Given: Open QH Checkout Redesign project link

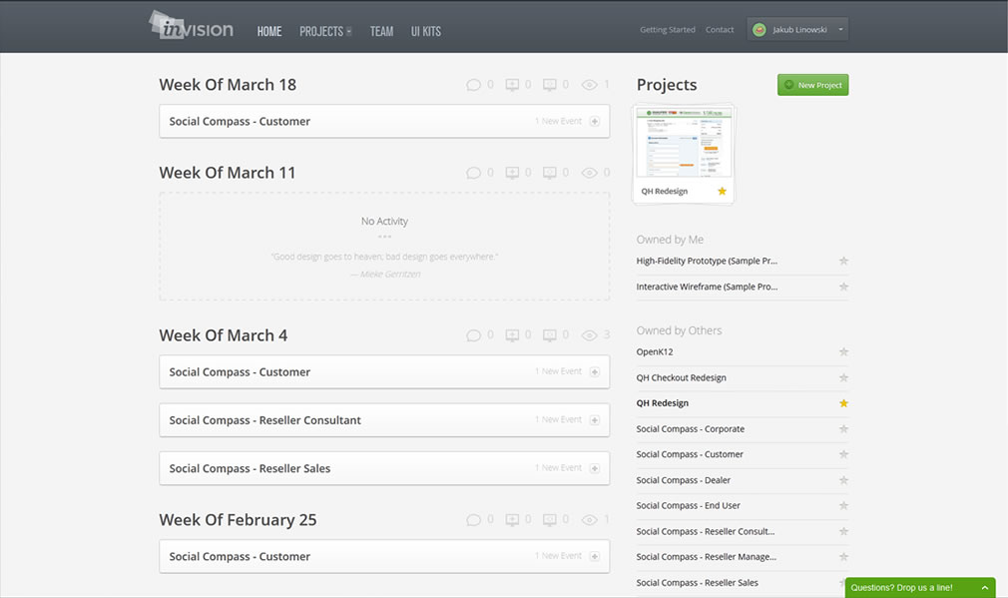Looking at the screenshot, I should tap(681, 378).
